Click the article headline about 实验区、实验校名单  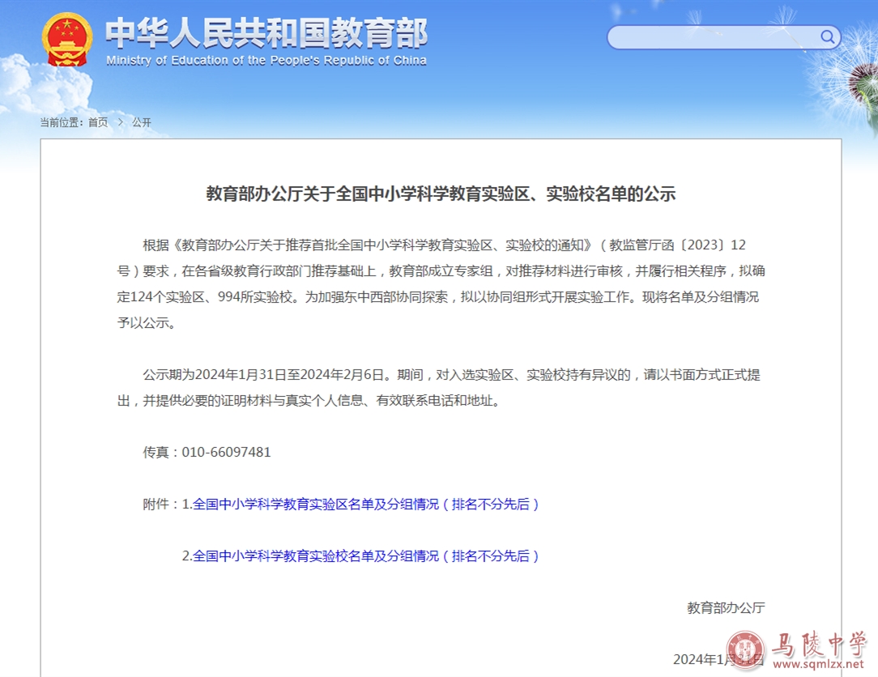[441, 194]
